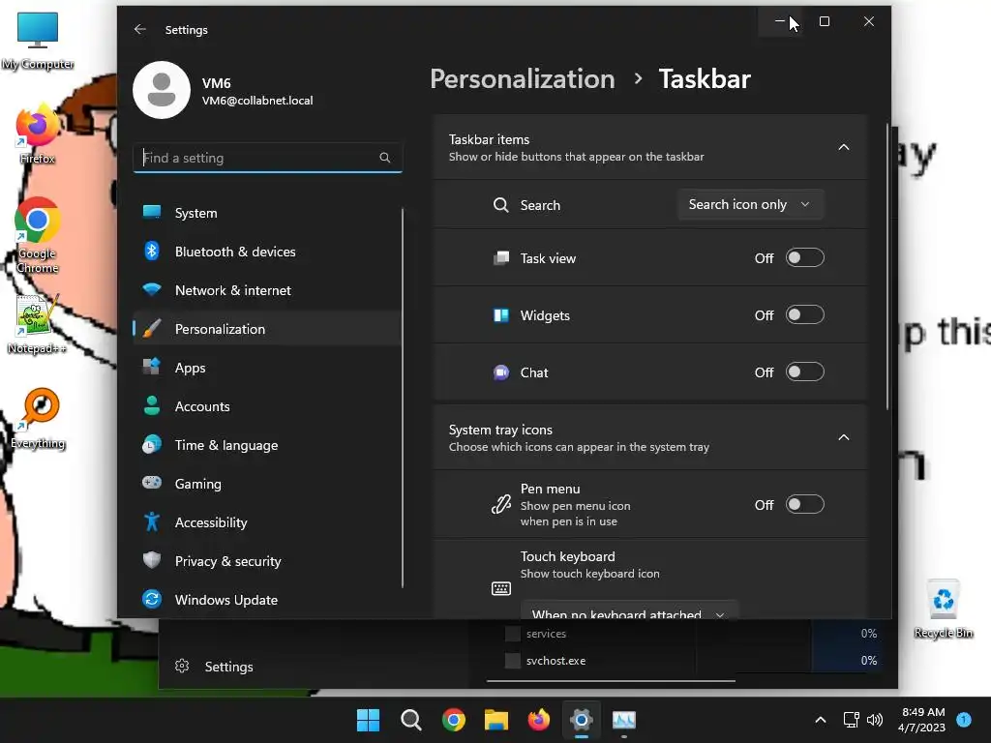Click the Wi-Fi network icon in sidebar
The image size is (991, 743).
pyautogui.click(x=152, y=290)
